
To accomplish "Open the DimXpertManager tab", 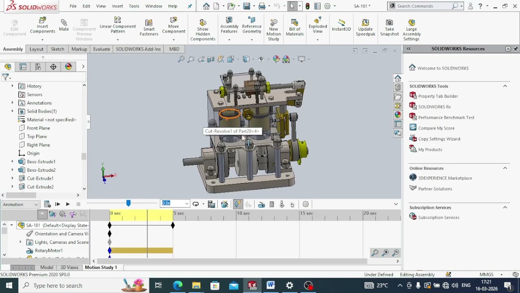I will [53, 67].
